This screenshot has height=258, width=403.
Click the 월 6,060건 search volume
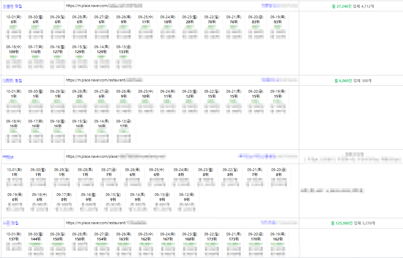point(343,81)
